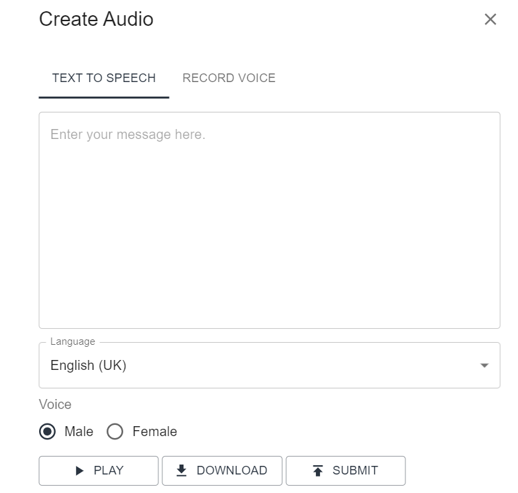Choose Female by clicking its text label
518x493 pixels.
tap(154, 432)
